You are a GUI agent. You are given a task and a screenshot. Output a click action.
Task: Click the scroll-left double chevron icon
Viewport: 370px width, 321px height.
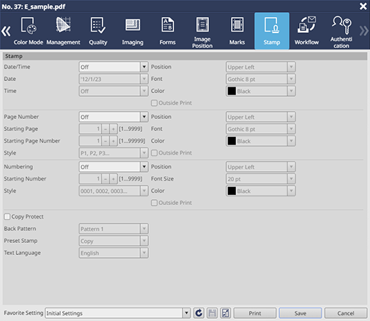(6, 31)
